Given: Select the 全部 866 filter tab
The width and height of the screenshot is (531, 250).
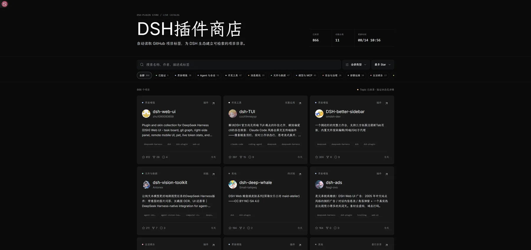Looking at the screenshot, I should point(144,75).
